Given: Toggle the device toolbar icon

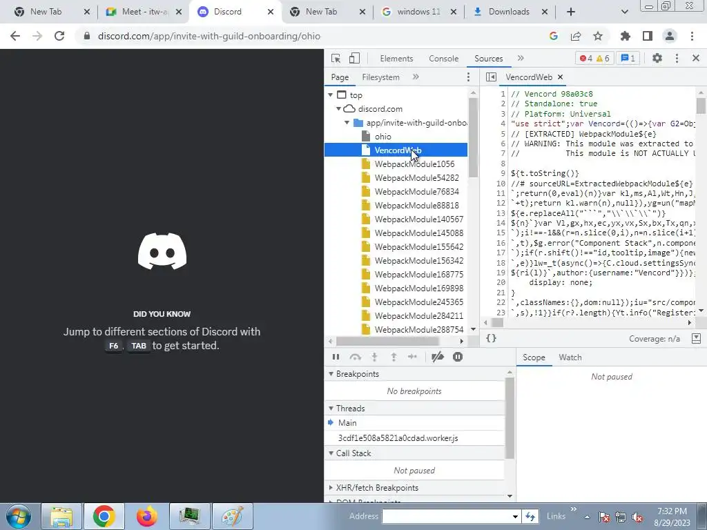Looking at the screenshot, I should click(x=354, y=59).
